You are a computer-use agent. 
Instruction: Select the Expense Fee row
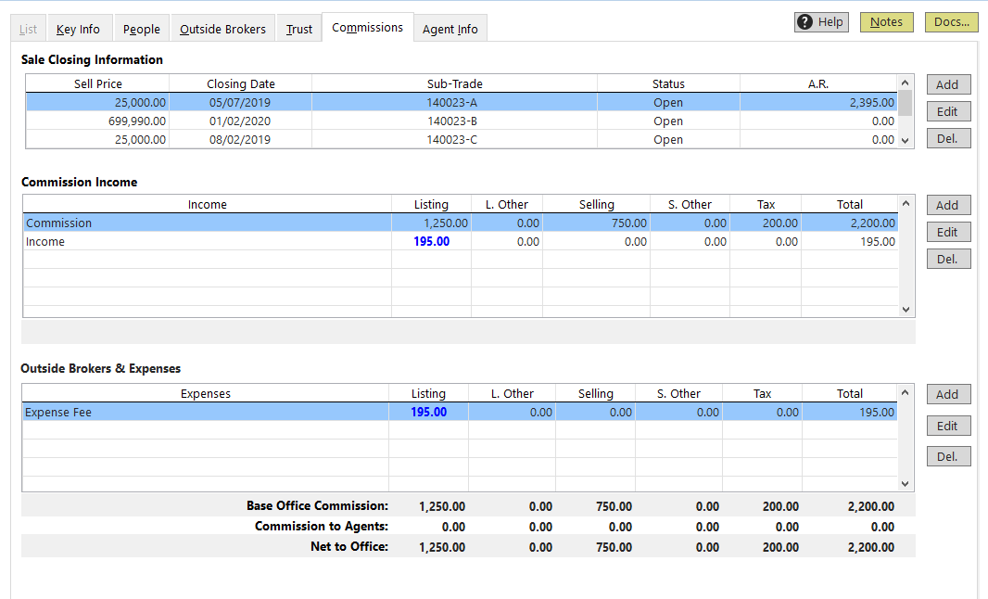[185, 411]
